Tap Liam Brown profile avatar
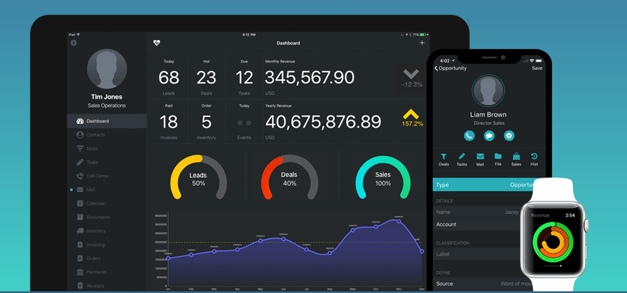 pyautogui.click(x=488, y=91)
